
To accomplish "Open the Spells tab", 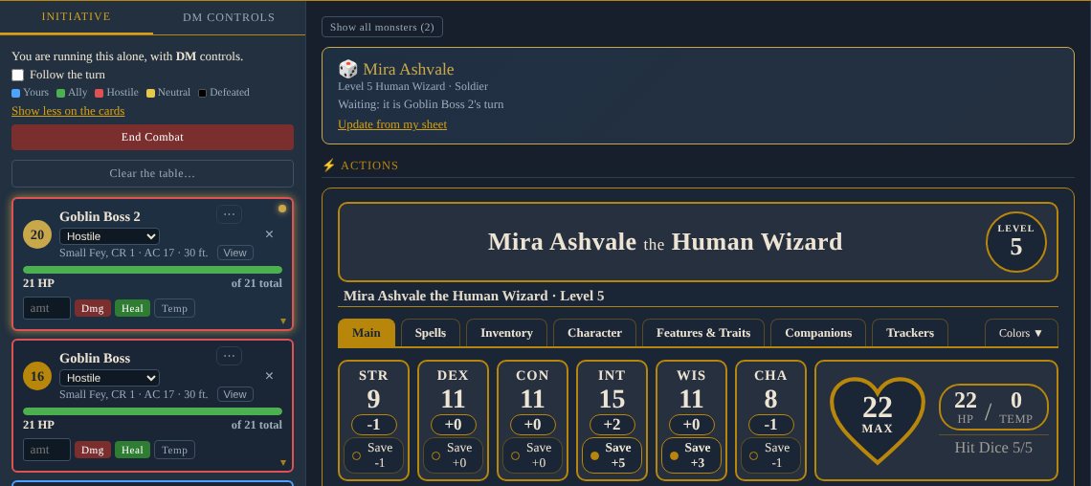I will point(430,332).
